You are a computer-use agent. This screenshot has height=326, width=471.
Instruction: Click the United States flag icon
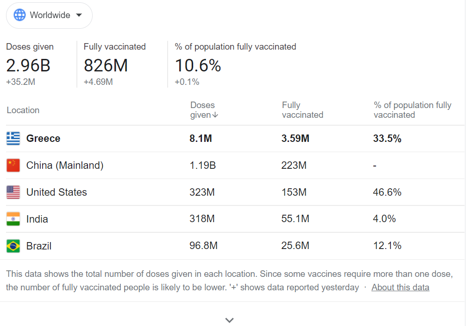[13, 192]
